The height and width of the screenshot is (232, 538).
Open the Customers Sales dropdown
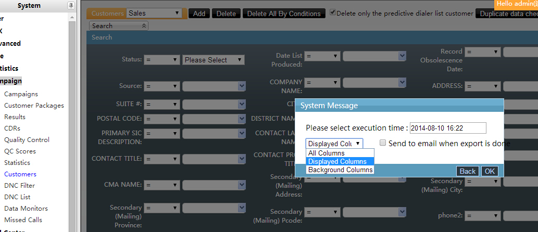point(154,13)
